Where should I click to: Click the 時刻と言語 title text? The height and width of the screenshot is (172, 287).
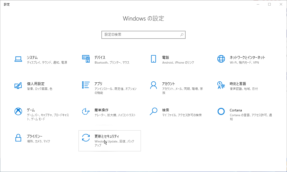[x=238, y=84]
